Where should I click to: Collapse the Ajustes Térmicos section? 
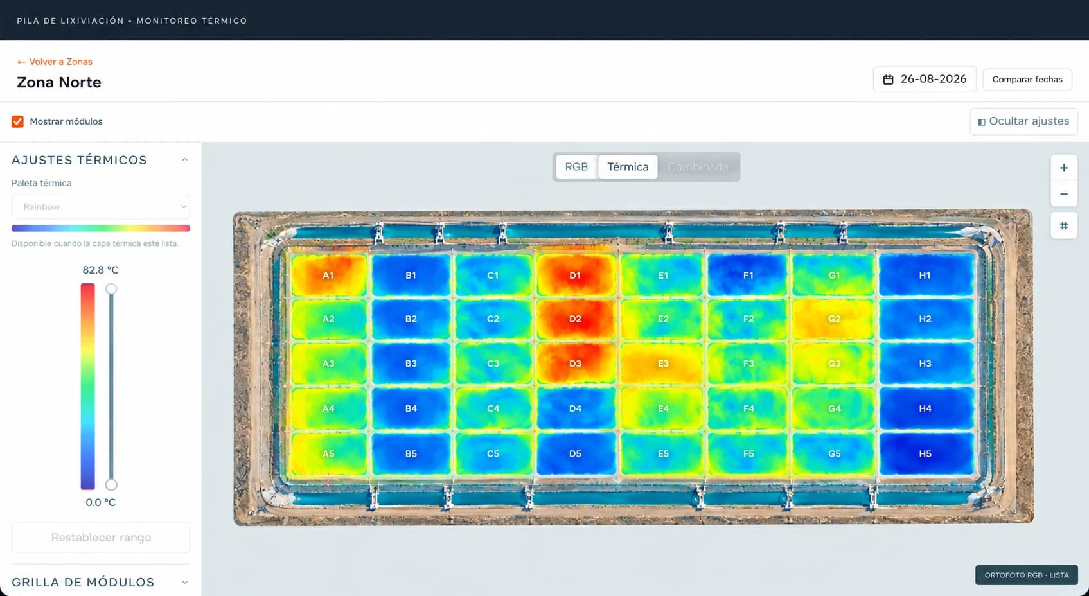(184, 160)
